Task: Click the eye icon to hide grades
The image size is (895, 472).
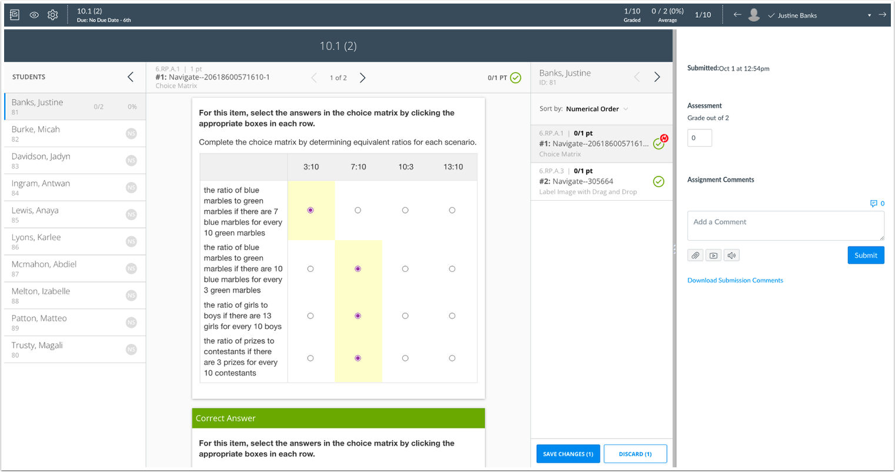Action: 34,15
